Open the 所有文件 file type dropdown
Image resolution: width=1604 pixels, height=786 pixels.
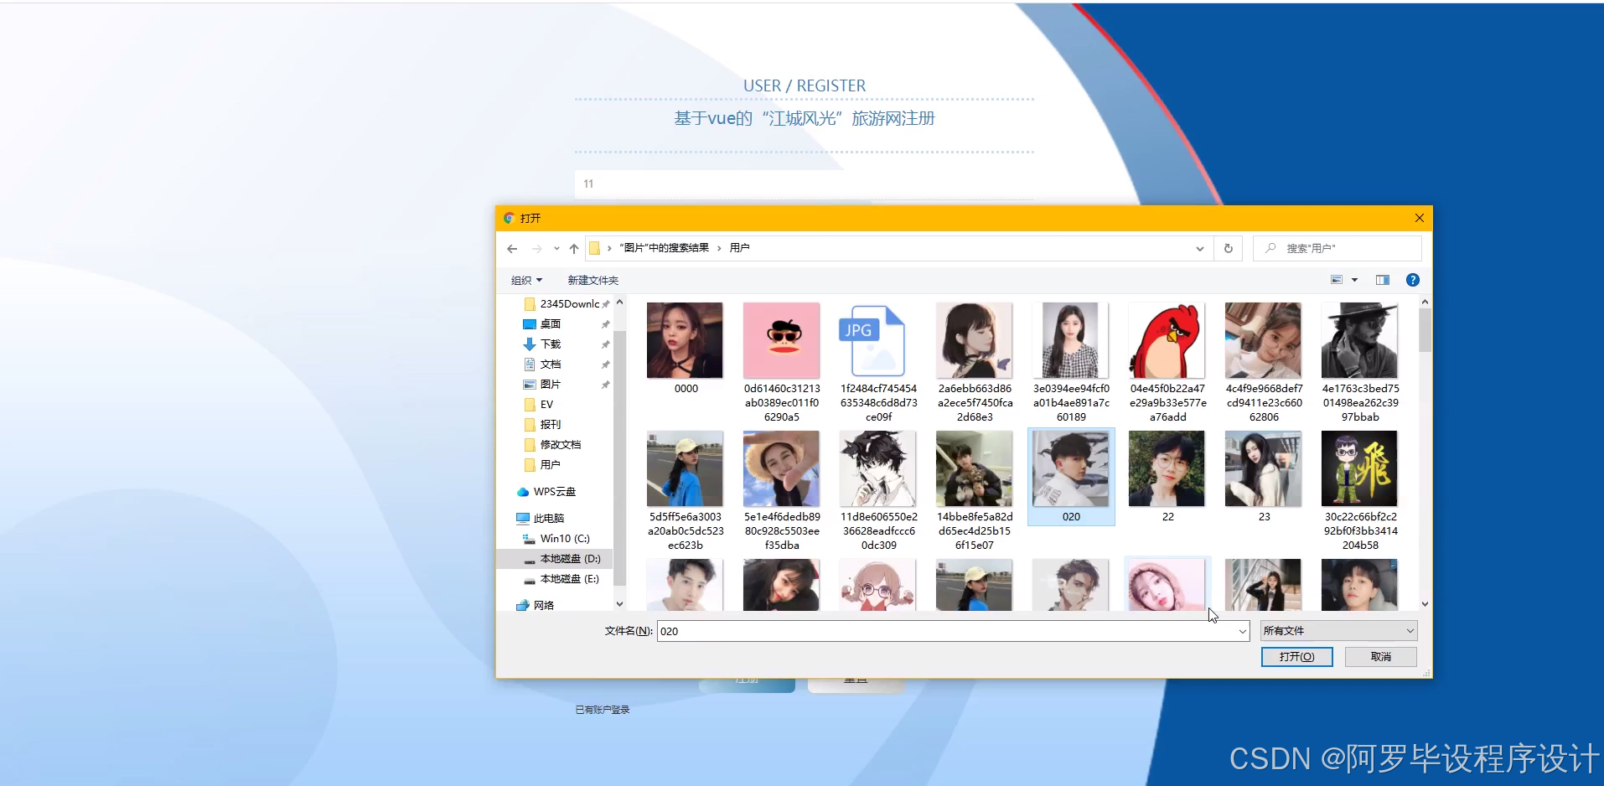pyautogui.click(x=1338, y=631)
